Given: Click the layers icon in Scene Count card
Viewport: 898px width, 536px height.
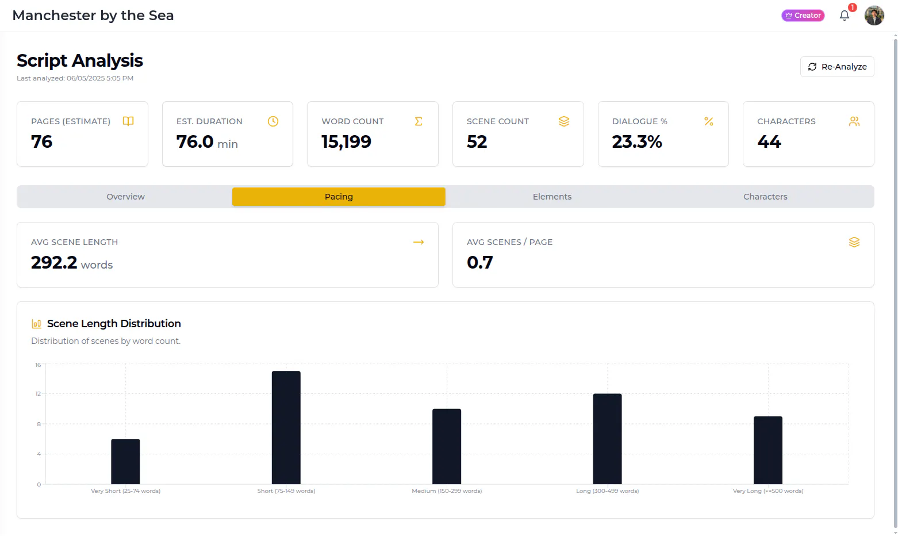Looking at the screenshot, I should tap(564, 121).
